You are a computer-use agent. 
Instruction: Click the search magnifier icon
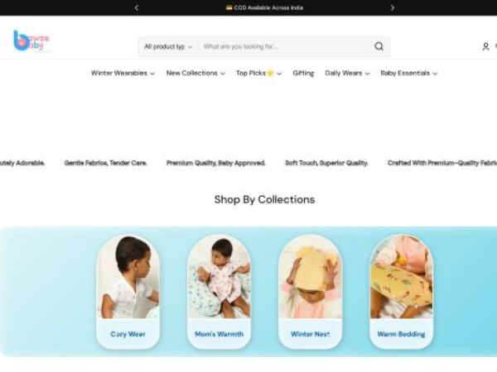[x=379, y=46]
